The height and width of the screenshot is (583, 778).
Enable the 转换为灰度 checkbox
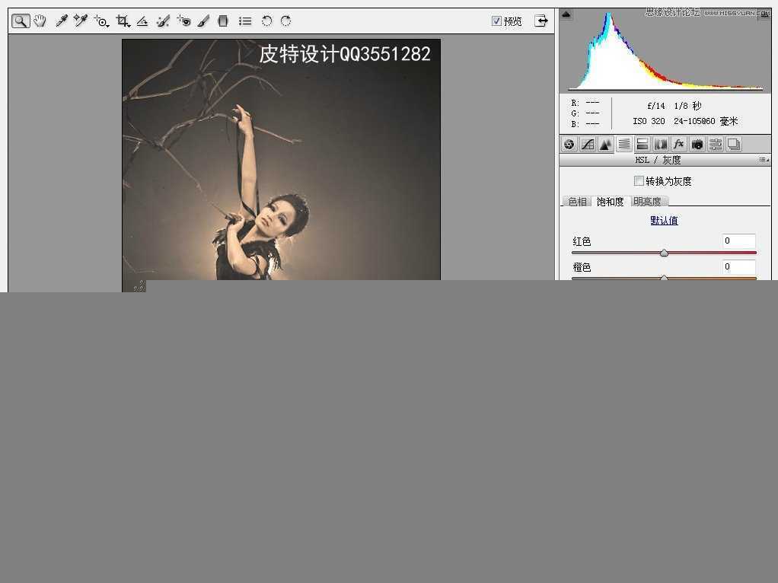[x=639, y=181]
